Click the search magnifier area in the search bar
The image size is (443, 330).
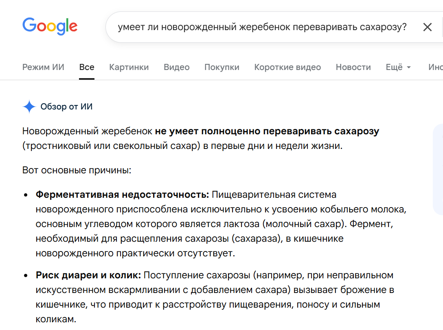pos(442,27)
